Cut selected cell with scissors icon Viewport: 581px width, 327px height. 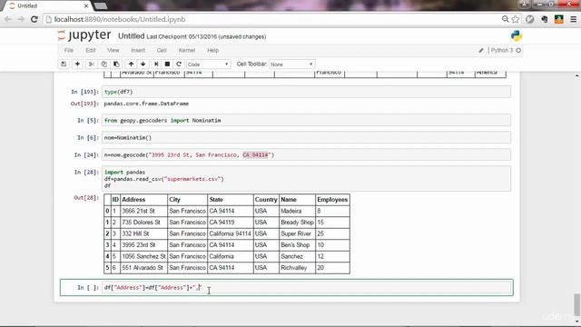click(x=91, y=64)
